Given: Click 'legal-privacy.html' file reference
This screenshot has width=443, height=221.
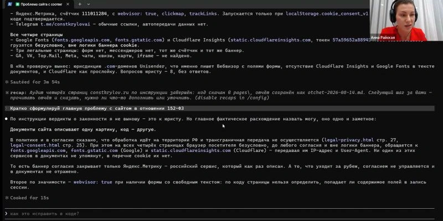Looking at the screenshot, I should [x=349, y=140].
